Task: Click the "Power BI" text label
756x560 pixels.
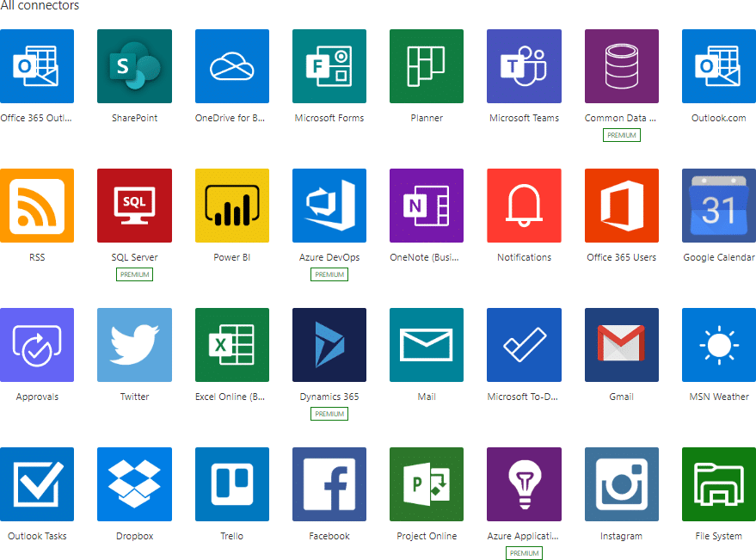Action: [232, 257]
